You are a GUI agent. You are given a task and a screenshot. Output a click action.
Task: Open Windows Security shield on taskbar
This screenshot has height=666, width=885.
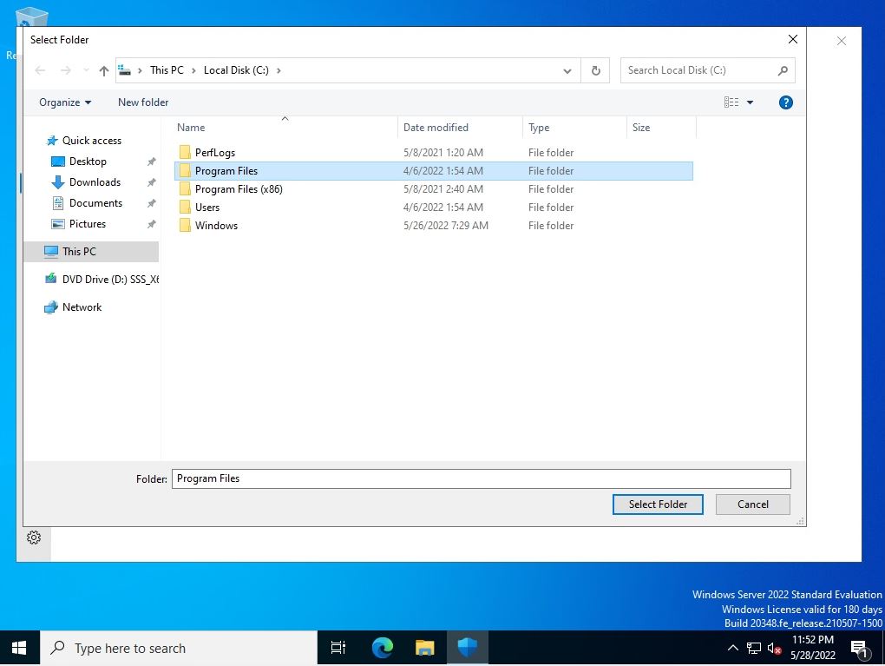tap(468, 648)
